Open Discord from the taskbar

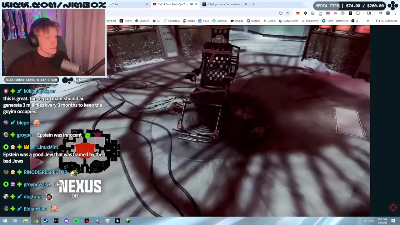point(67,221)
